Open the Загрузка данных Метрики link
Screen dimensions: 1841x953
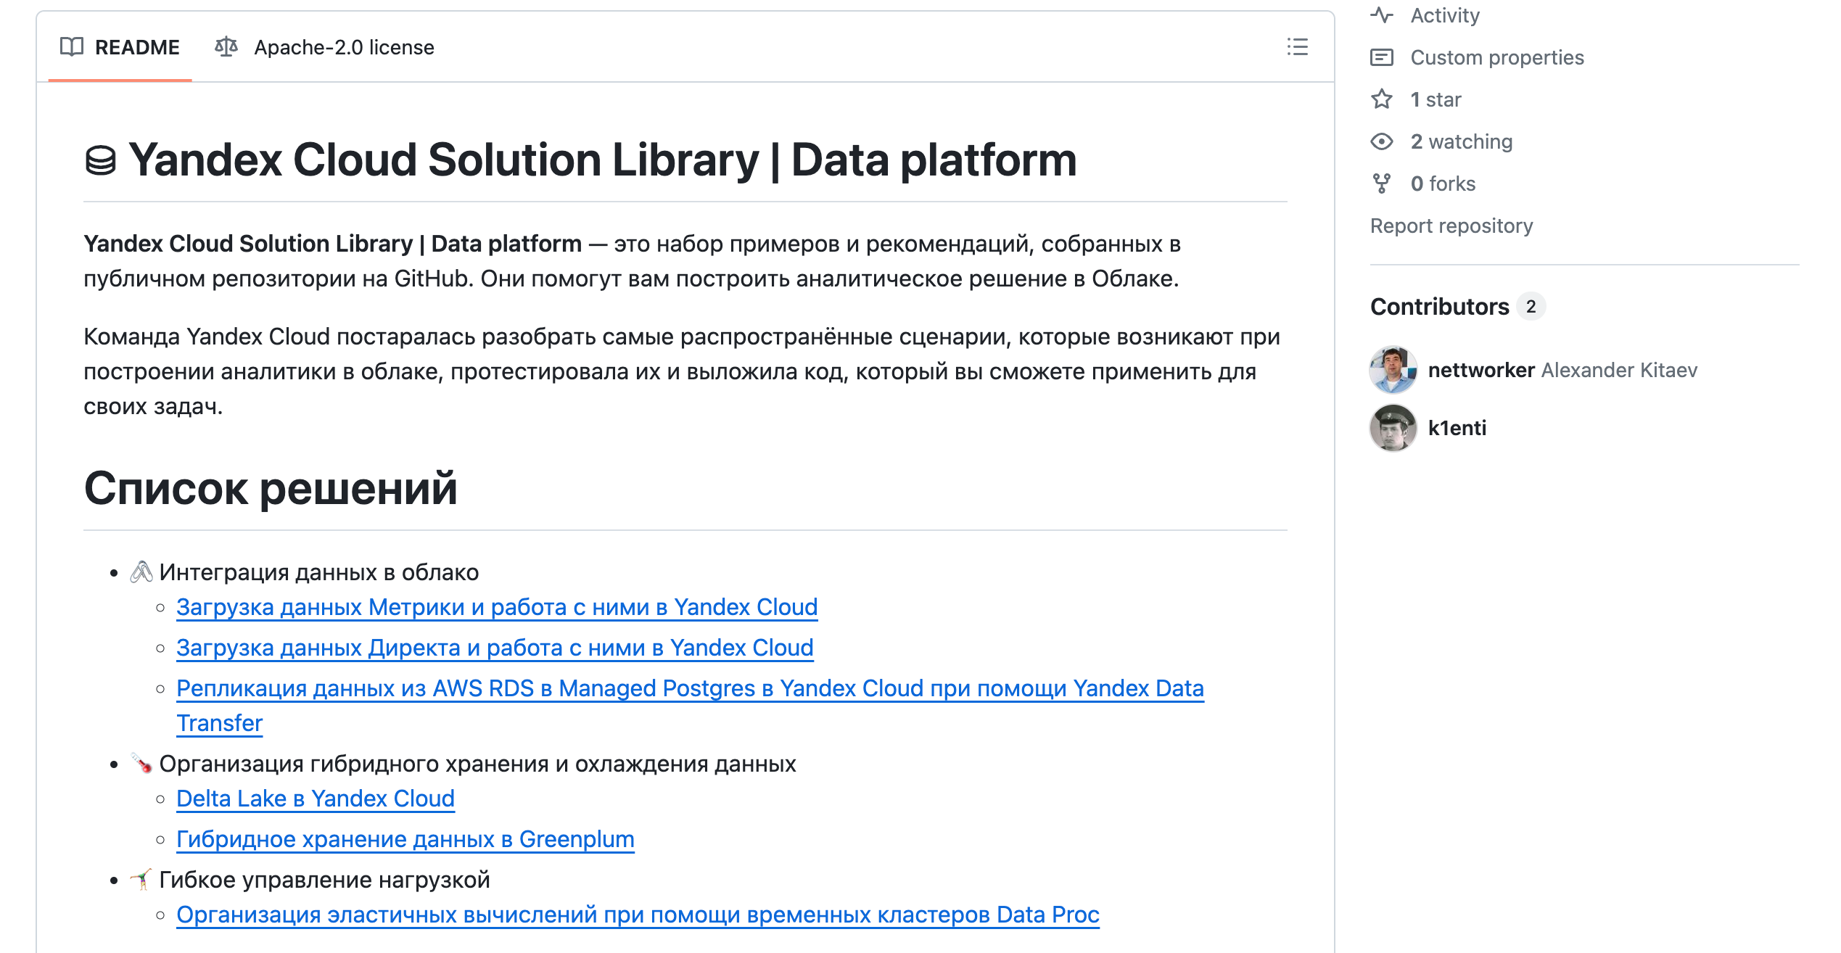(496, 607)
